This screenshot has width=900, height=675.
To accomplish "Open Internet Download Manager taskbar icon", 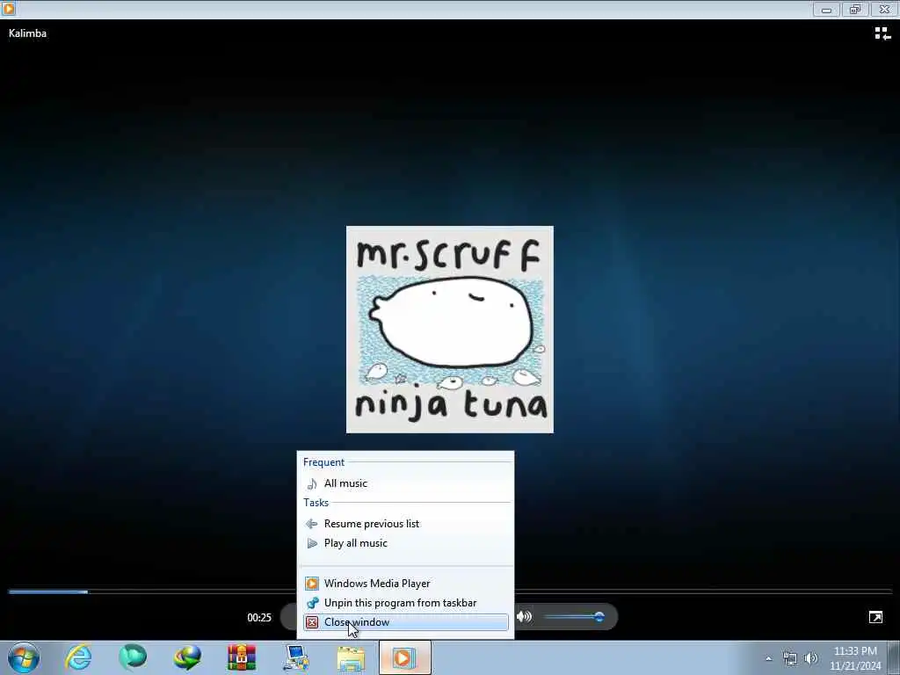I will (x=187, y=657).
